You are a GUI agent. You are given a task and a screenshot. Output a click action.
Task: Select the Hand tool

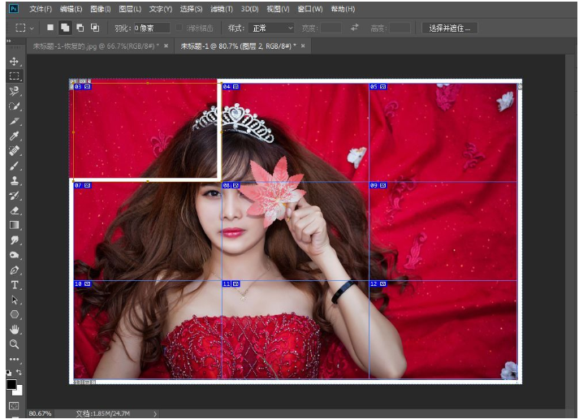tap(15, 330)
